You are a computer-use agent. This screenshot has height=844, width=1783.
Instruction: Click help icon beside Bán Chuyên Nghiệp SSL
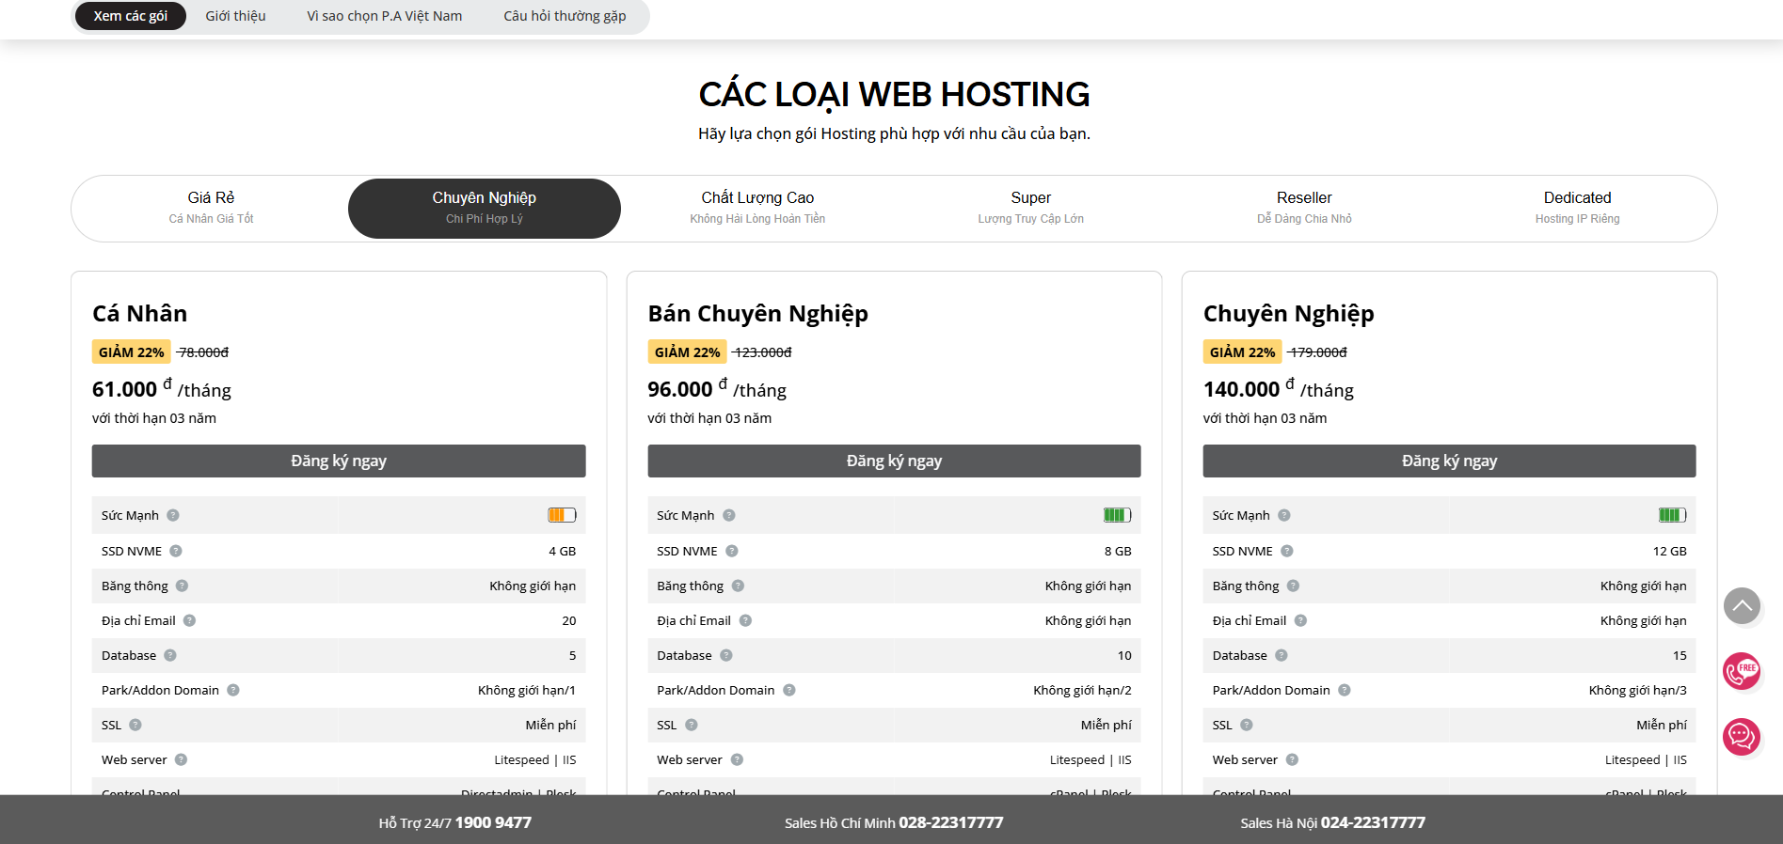692,725
